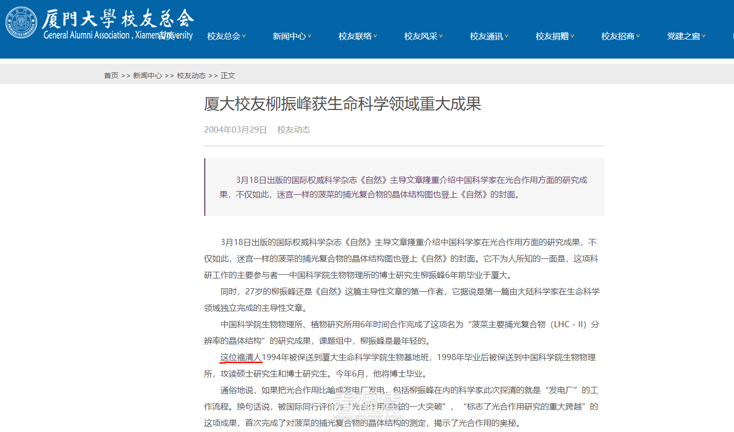Expand the 校友风采 menu chevron
734x432 pixels.
[441, 36]
